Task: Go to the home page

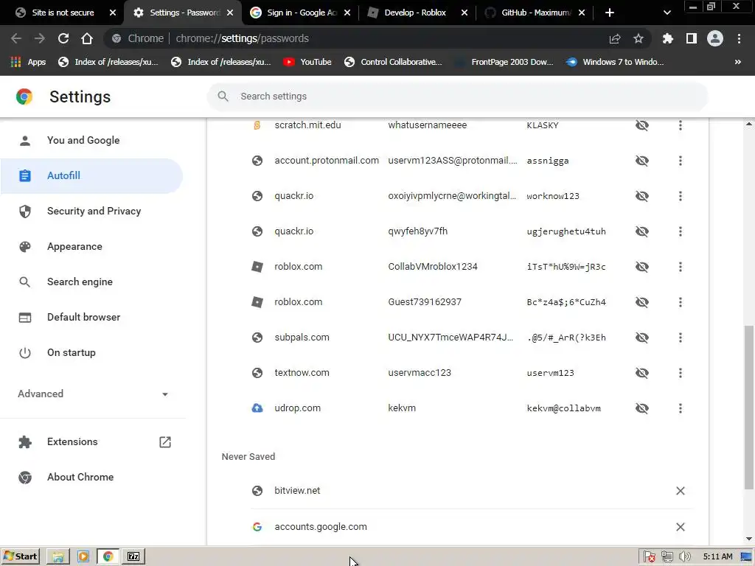Action: coord(87,38)
